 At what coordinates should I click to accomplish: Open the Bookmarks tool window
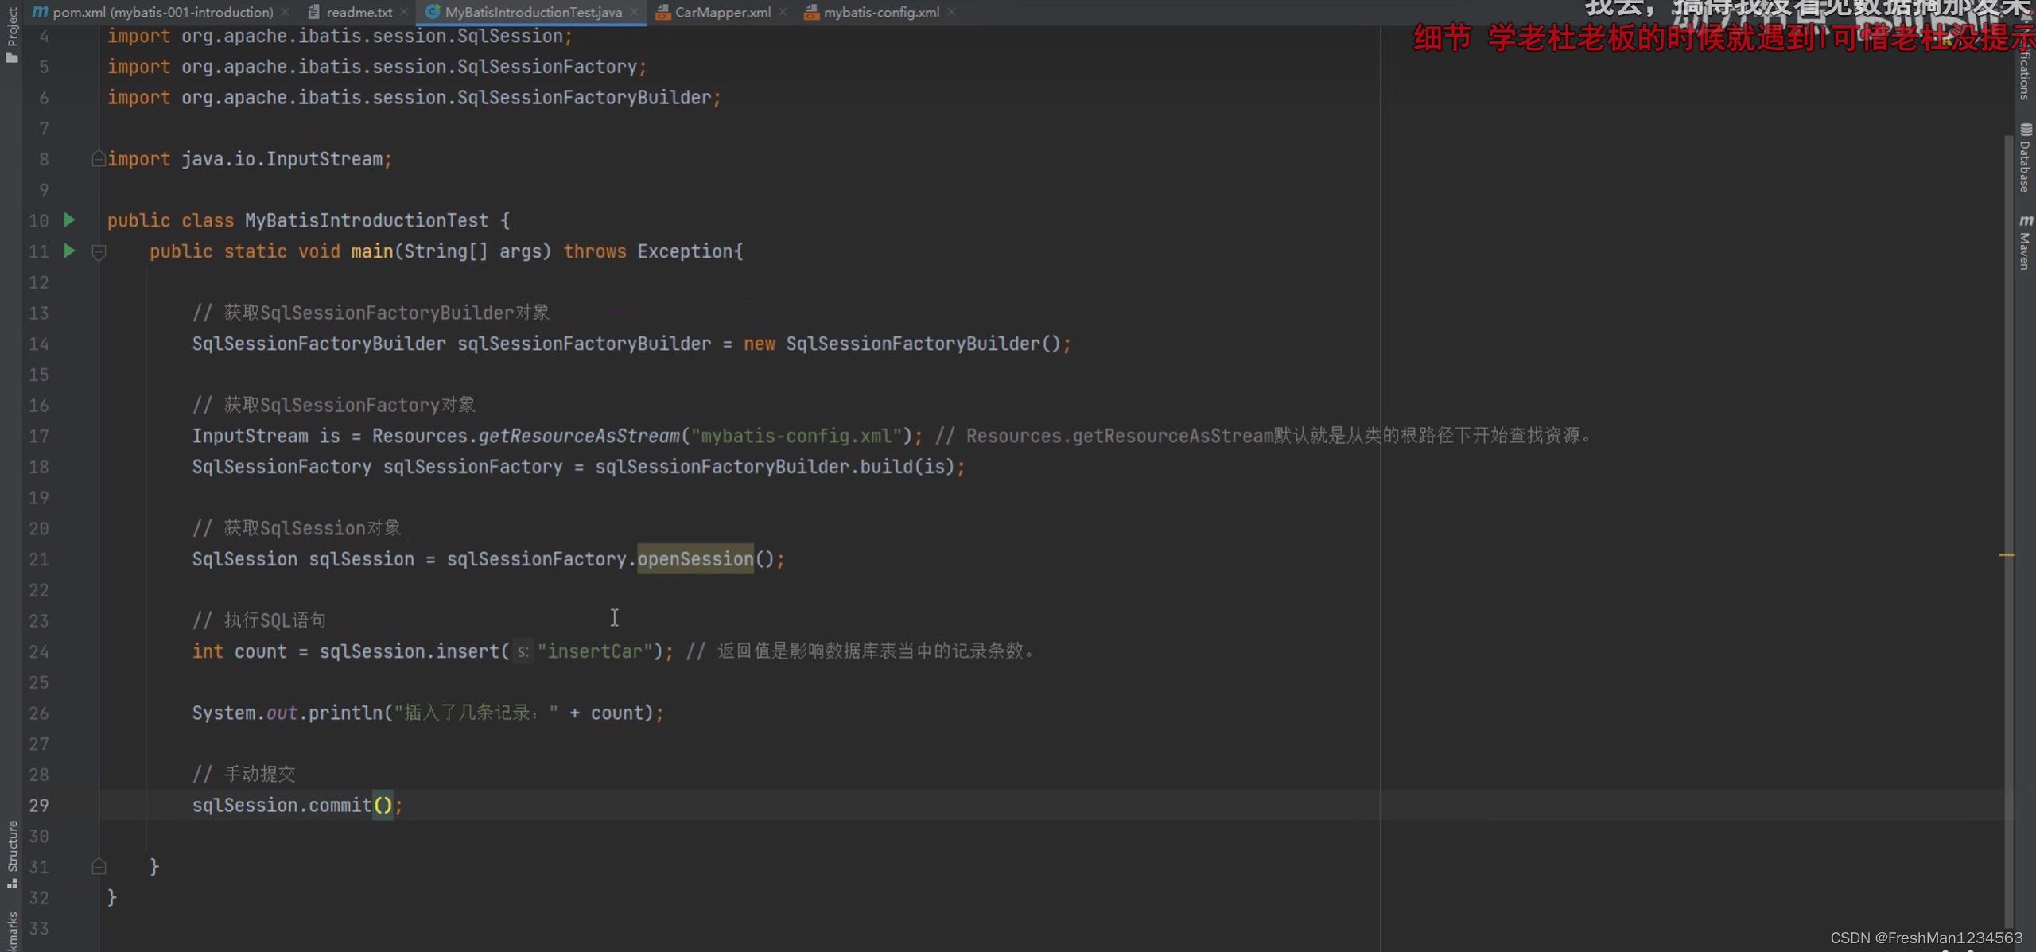pyautogui.click(x=11, y=932)
